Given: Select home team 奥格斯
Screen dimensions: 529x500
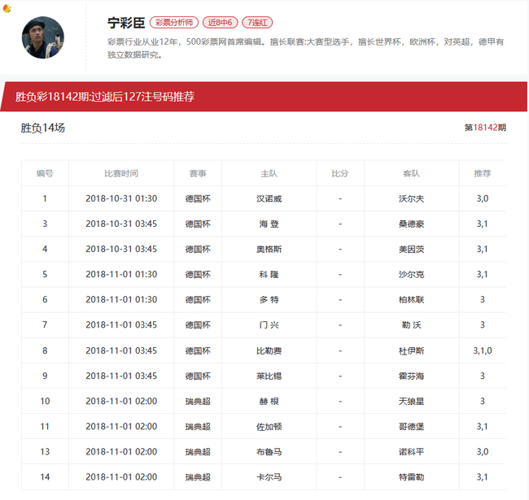Looking at the screenshot, I should (x=269, y=250).
